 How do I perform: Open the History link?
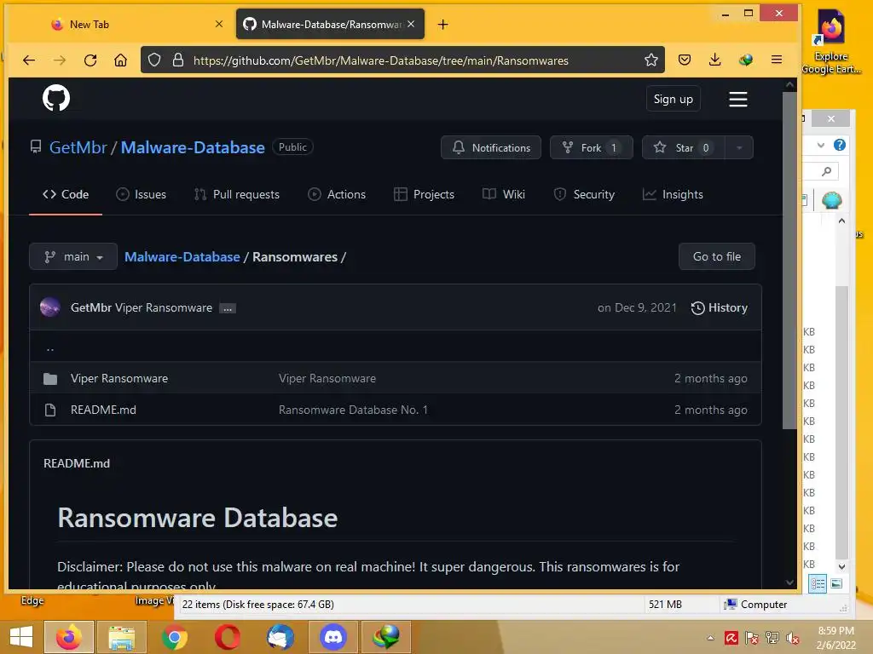(720, 307)
